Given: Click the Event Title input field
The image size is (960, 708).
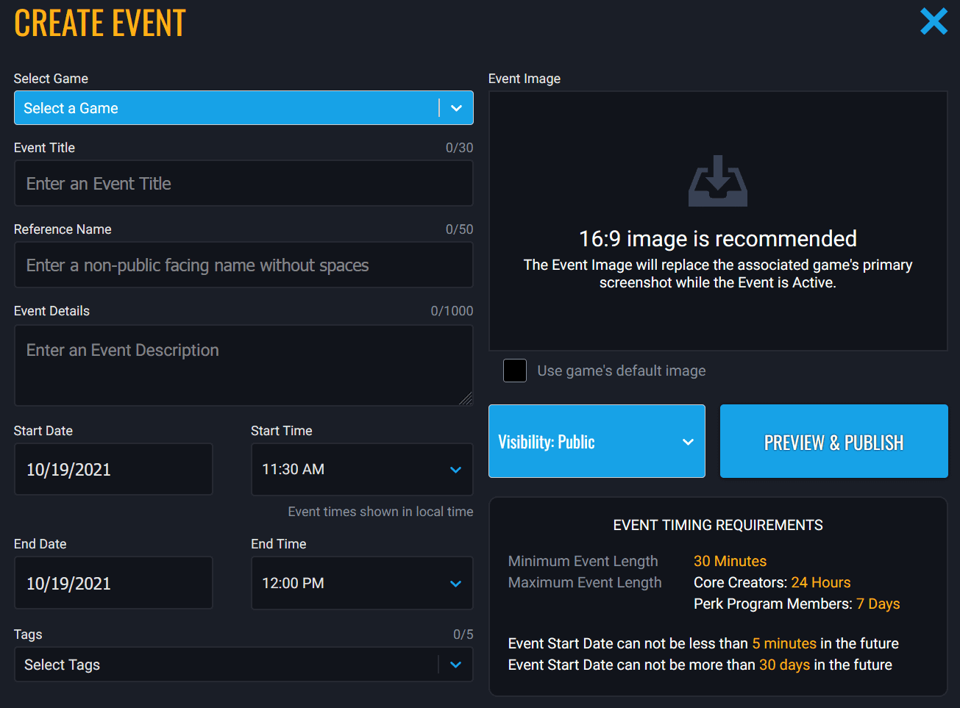Looking at the screenshot, I should (x=243, y=183).
